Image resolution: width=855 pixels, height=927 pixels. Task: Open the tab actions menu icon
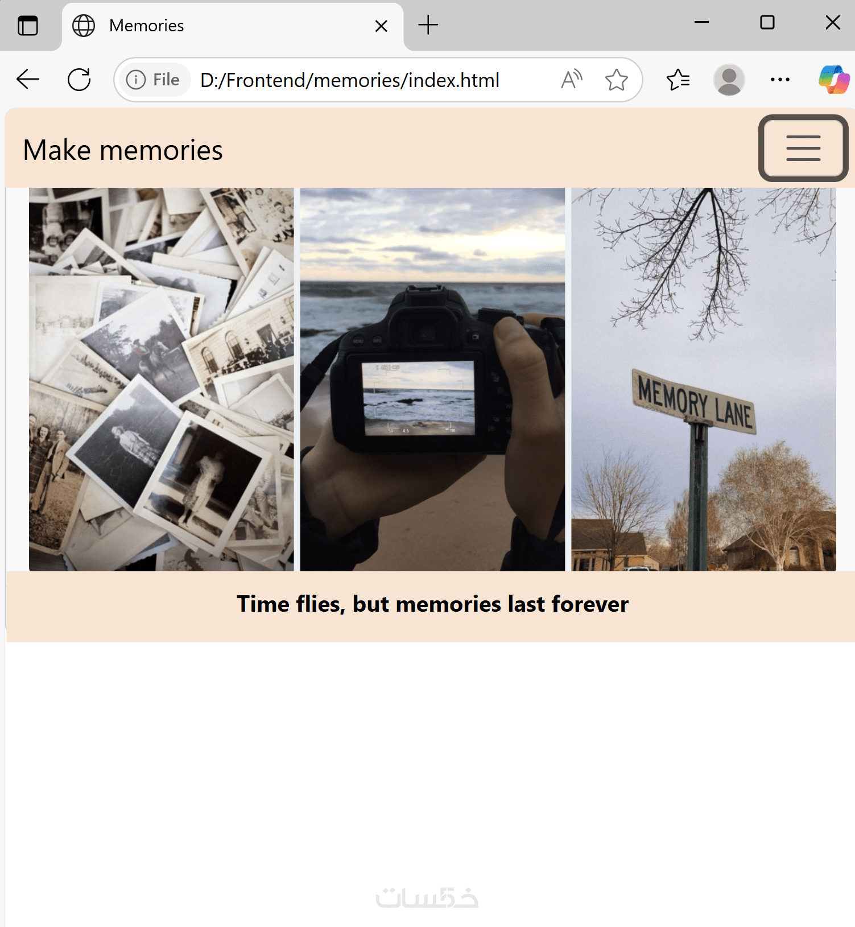pos(27,26)
